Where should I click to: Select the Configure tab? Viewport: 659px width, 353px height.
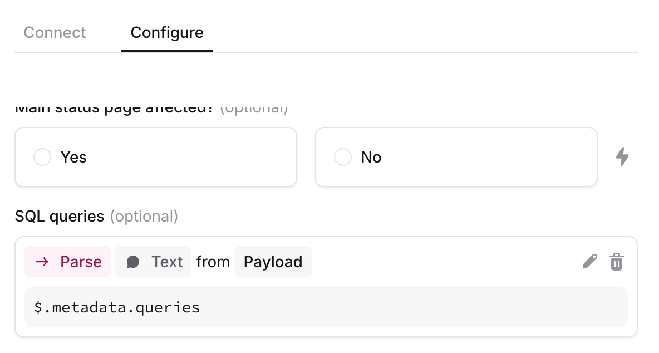tap(167, 33)
